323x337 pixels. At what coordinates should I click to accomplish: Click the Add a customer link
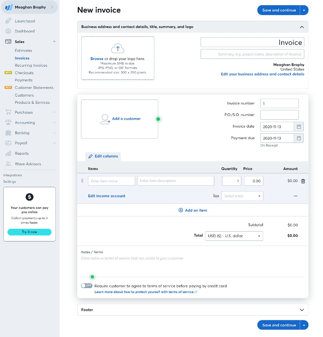tap(126, 119)
